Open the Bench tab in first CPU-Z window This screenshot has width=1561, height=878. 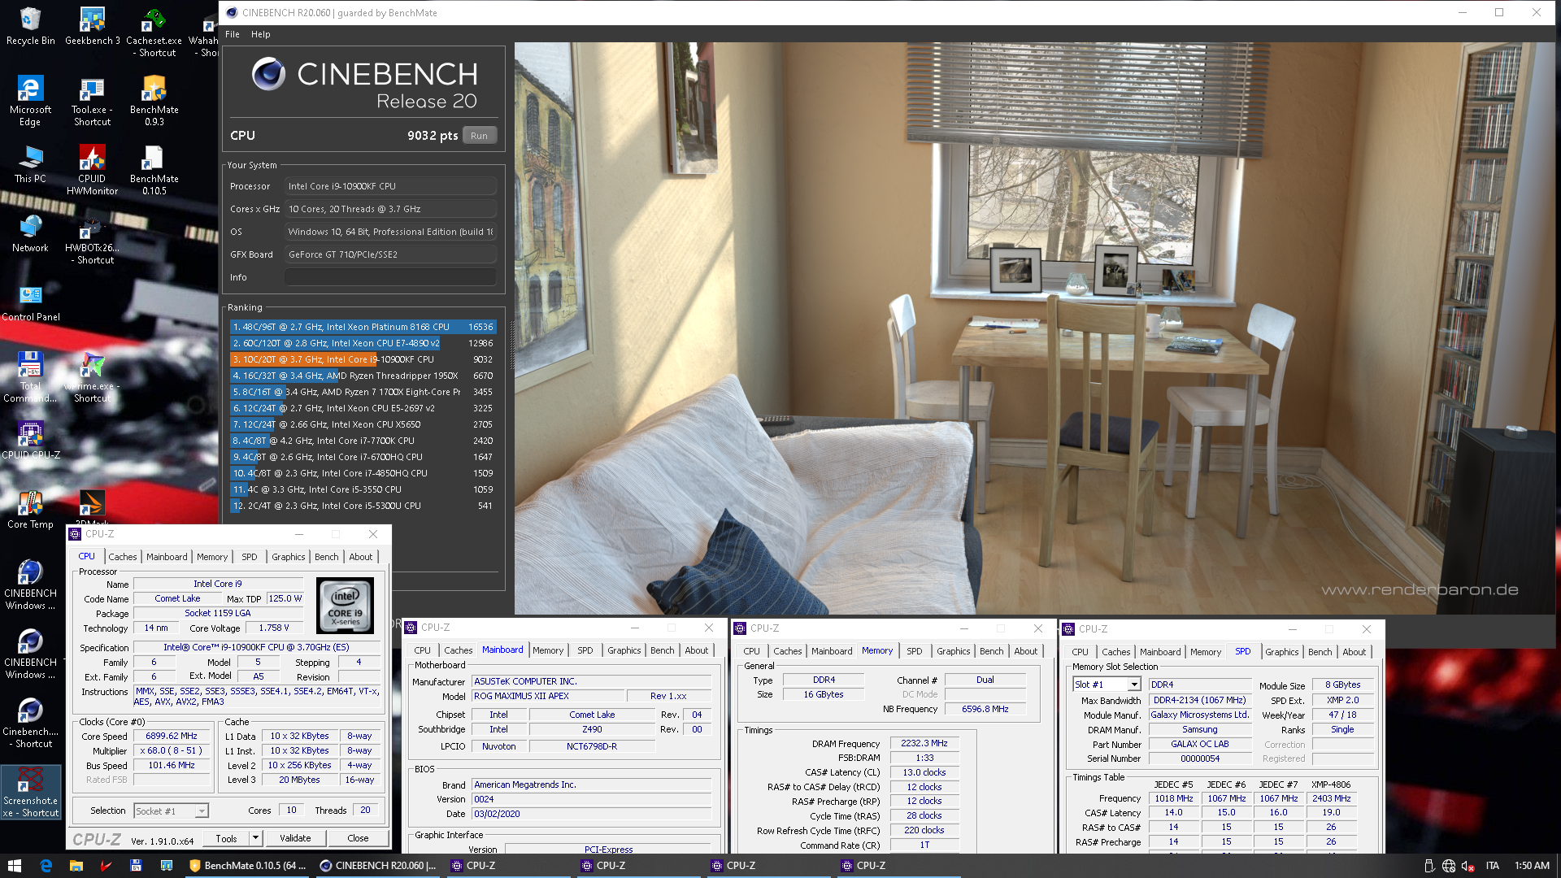pos(327,557)
